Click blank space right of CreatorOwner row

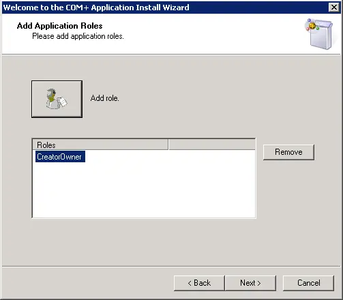(170, 157)
